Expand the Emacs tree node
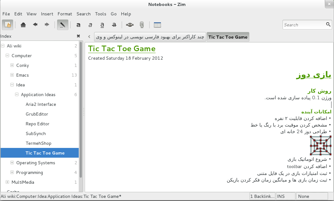 [x=12, y=75]
